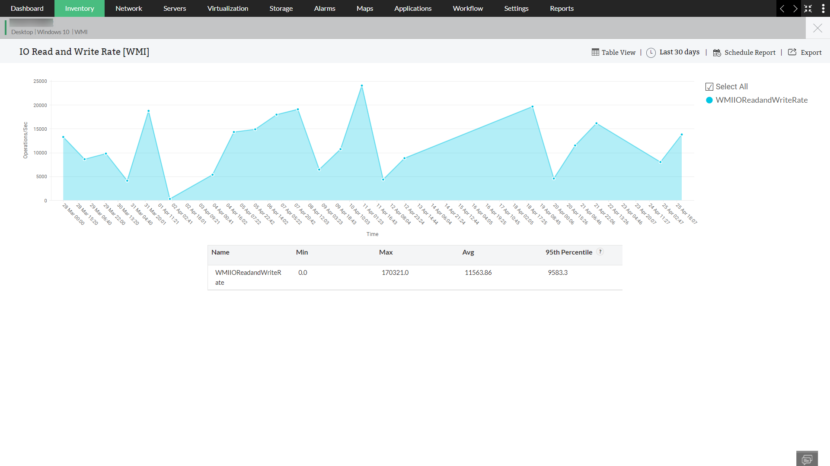Click the clock icon for time range
The height and width of the screenshot is (466, 830).
pos(651,53)
